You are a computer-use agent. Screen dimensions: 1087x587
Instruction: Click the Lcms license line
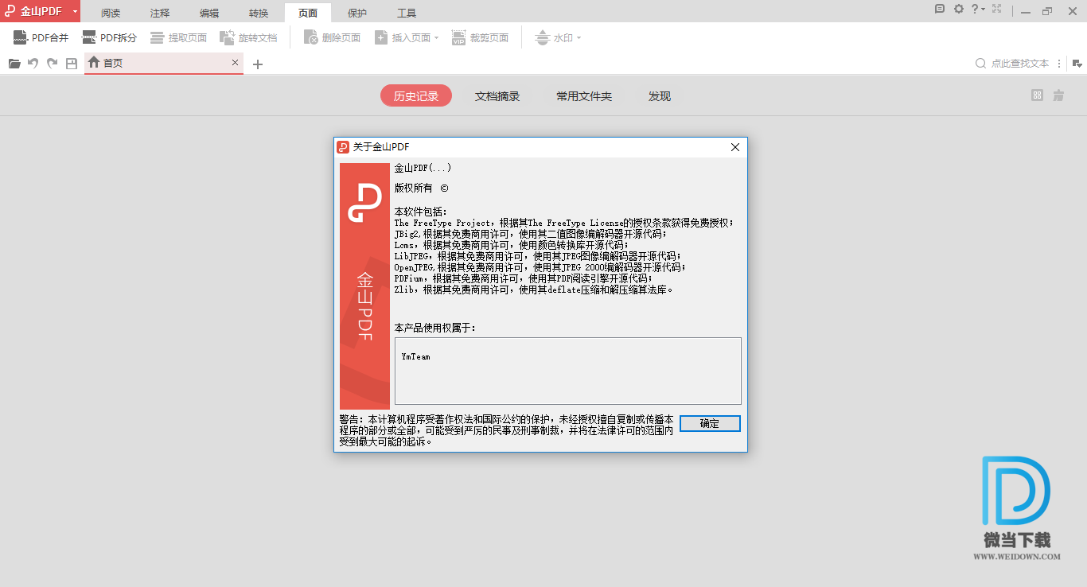(511, 246)
